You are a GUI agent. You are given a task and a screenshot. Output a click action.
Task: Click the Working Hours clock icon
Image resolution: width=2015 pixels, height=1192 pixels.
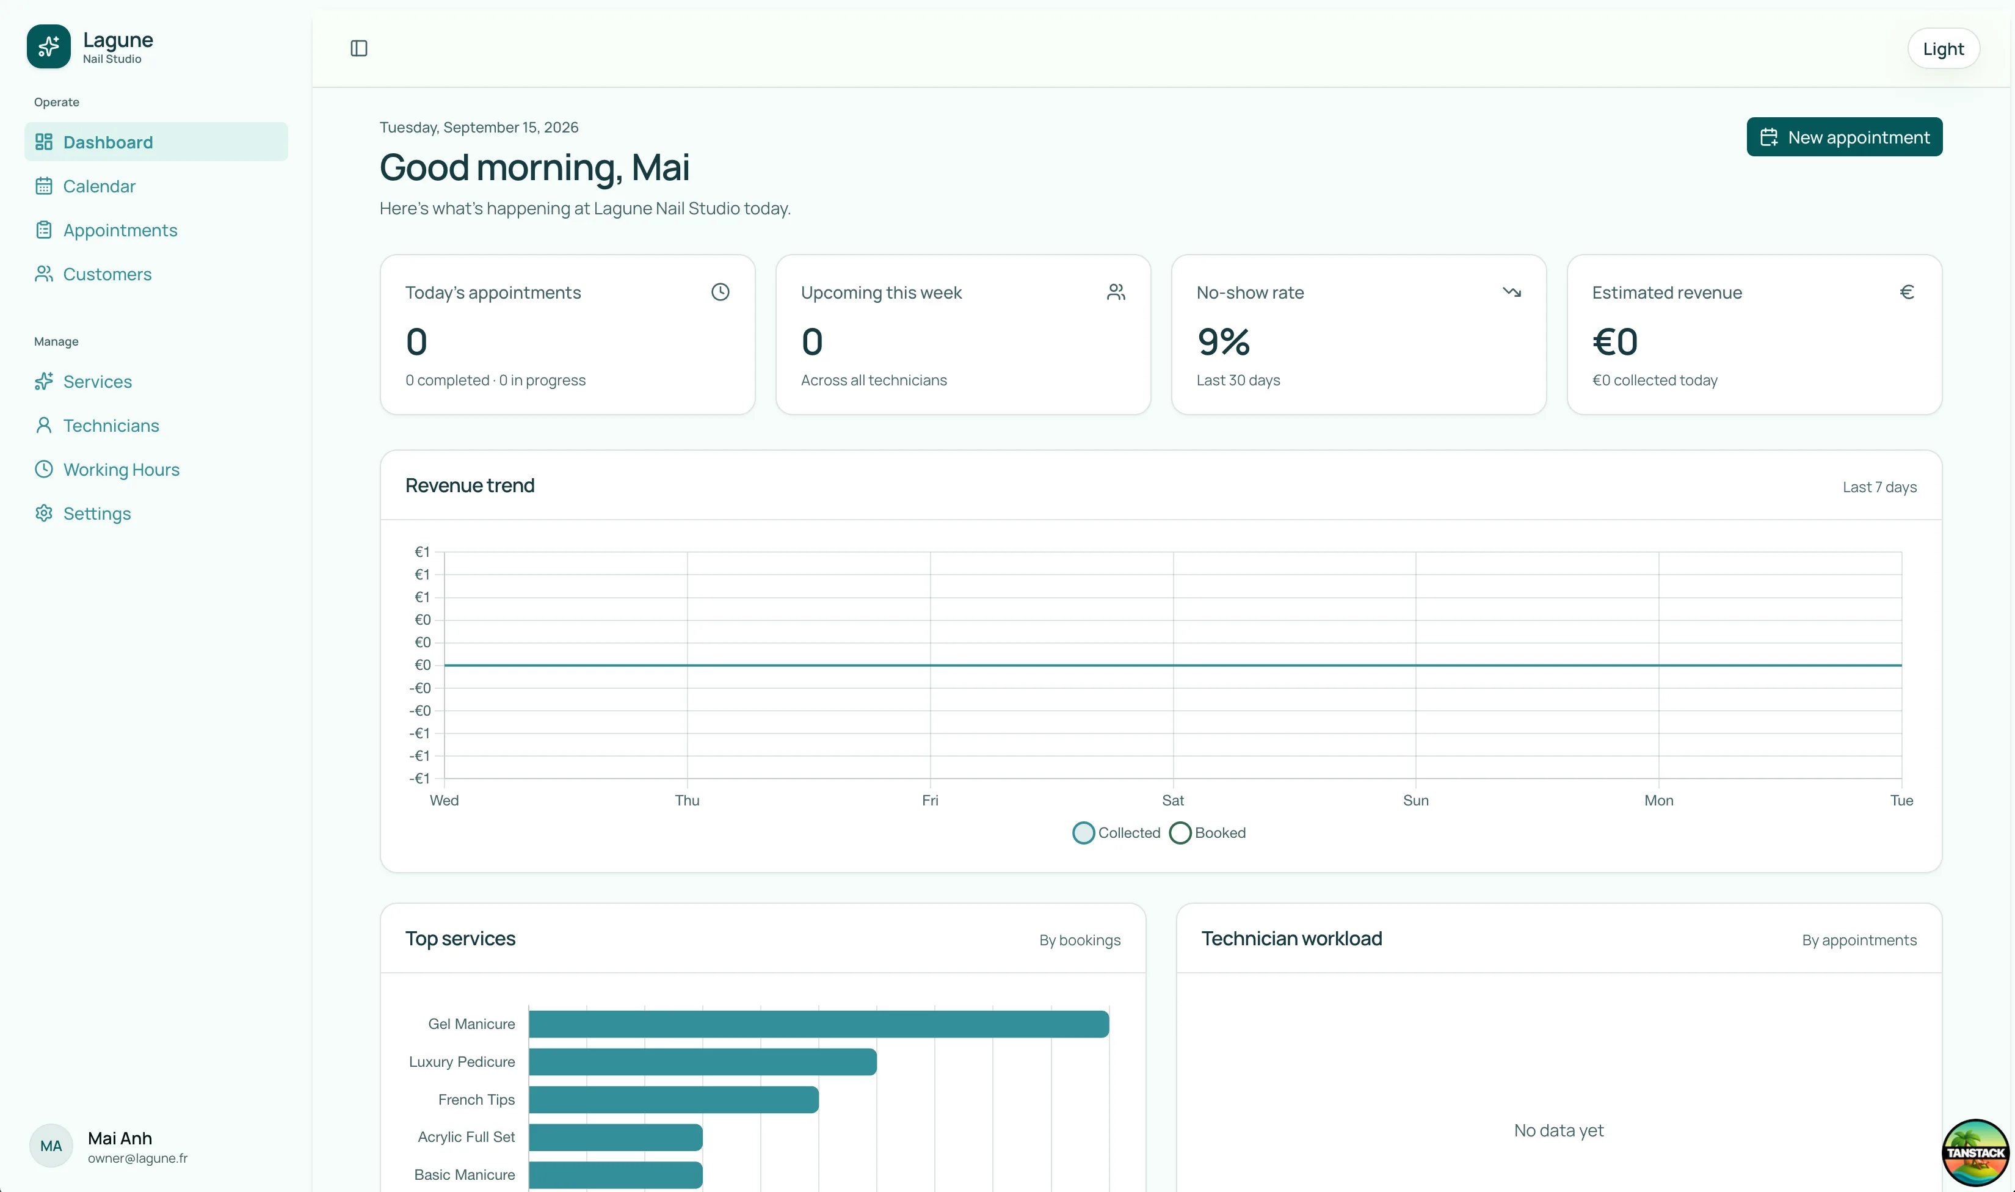click(43, 469)
